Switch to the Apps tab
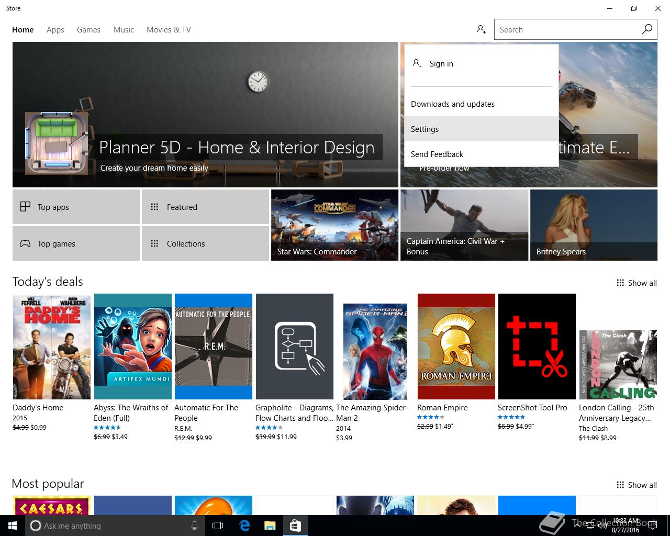670x536 pixels. click(x=55, y=30)
